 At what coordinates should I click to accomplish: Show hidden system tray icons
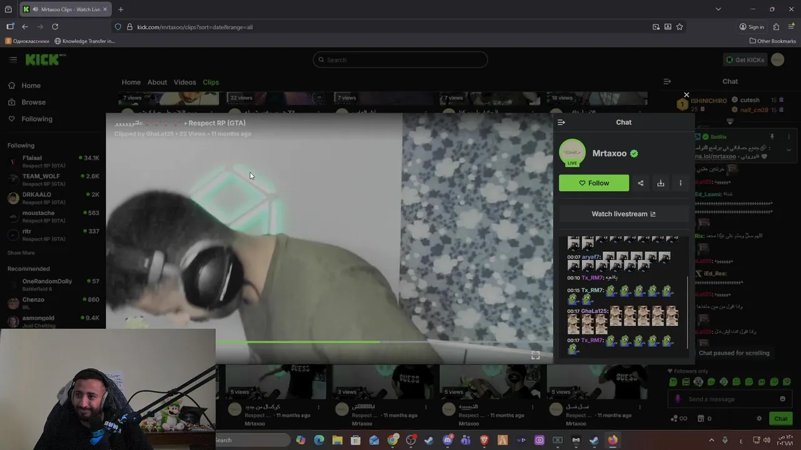[711, 440]
